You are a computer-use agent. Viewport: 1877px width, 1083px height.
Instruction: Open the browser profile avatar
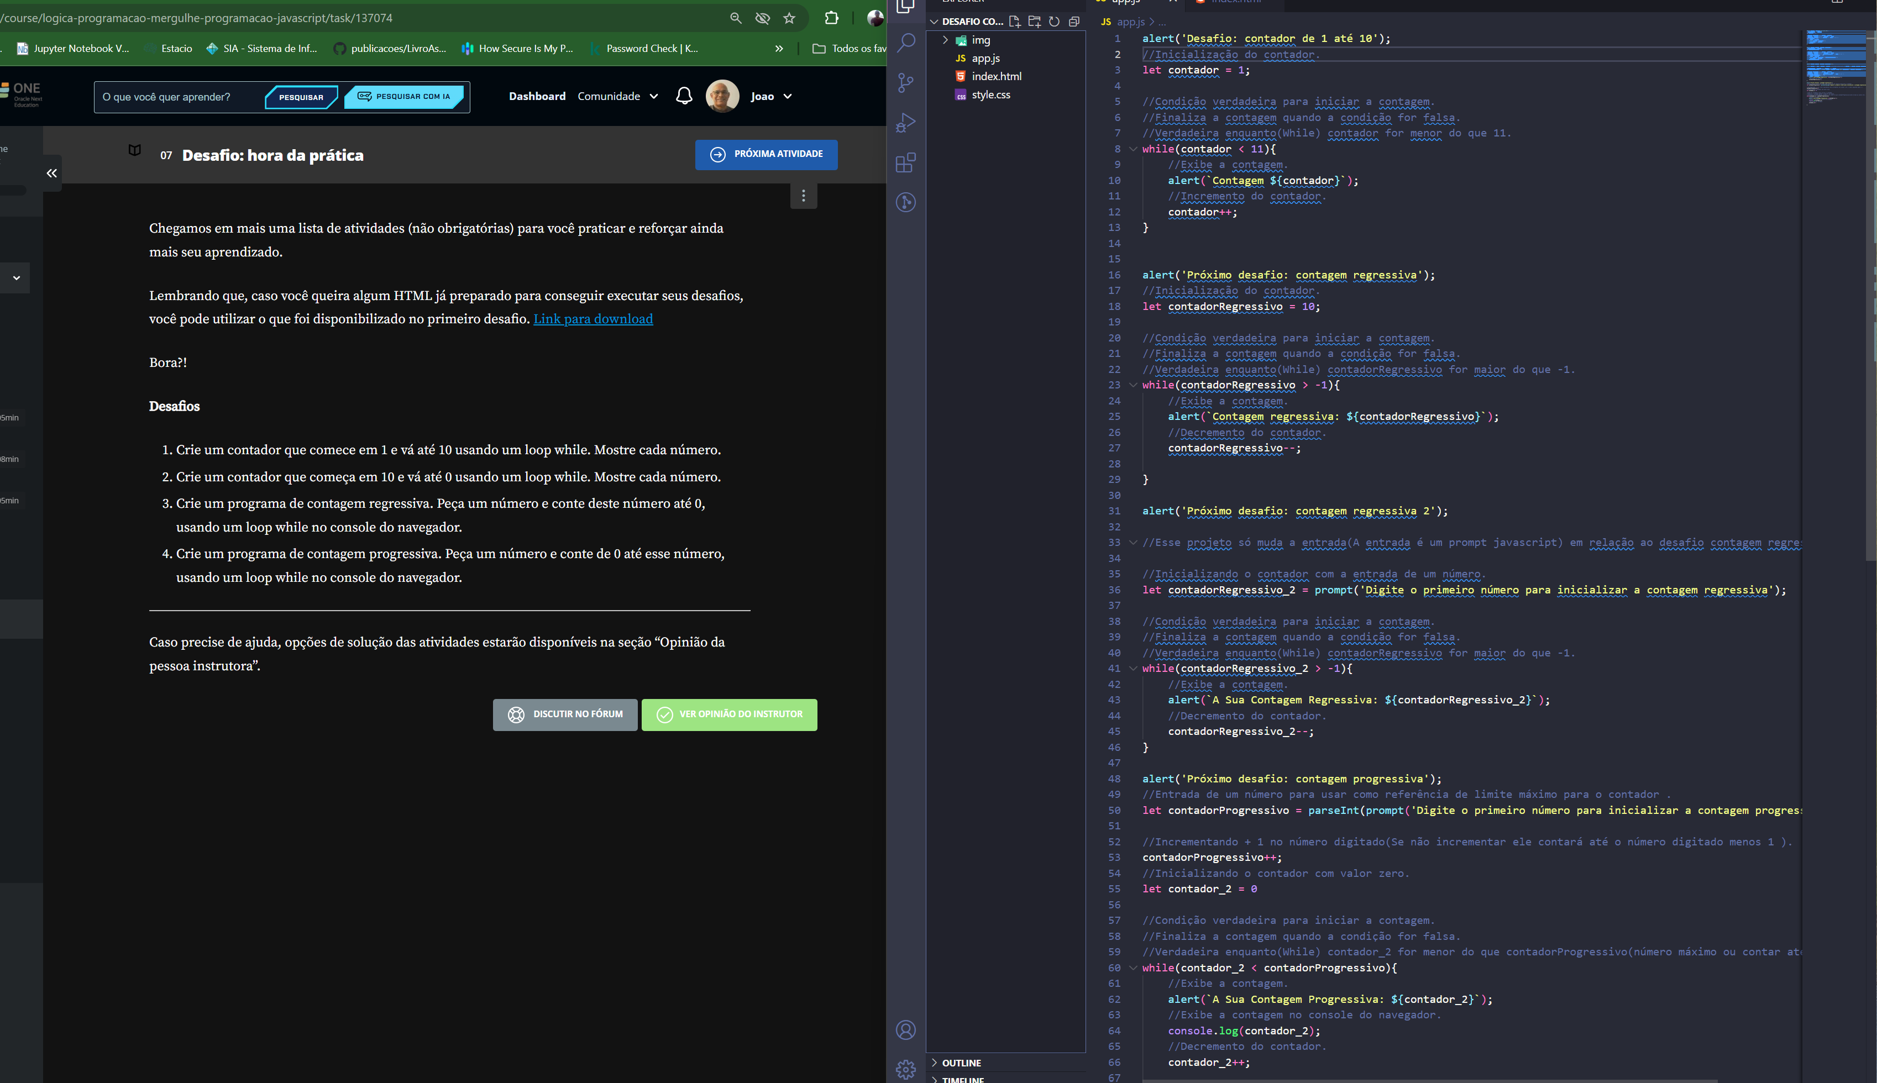(x=875, y=18)
